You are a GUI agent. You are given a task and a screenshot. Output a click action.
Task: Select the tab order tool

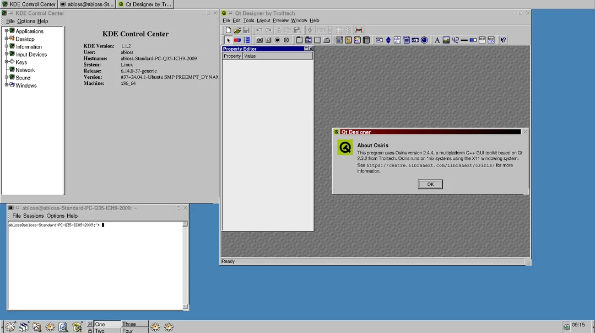246,40
